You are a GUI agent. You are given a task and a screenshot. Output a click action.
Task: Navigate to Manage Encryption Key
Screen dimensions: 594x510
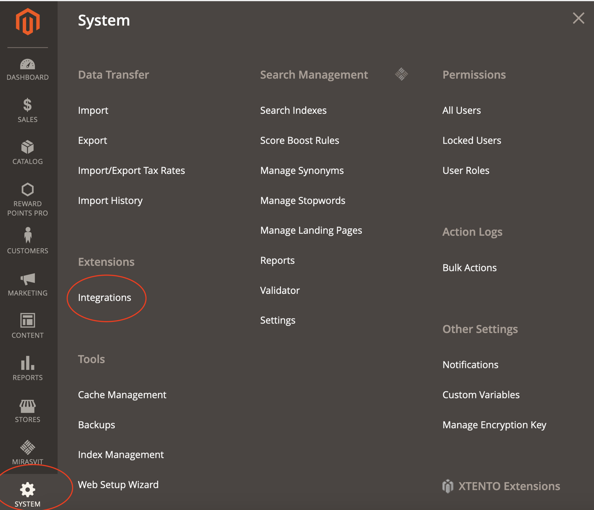coord(494,425)
